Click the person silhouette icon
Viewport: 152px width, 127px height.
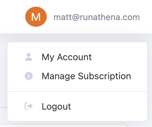(x=29, y=57)
